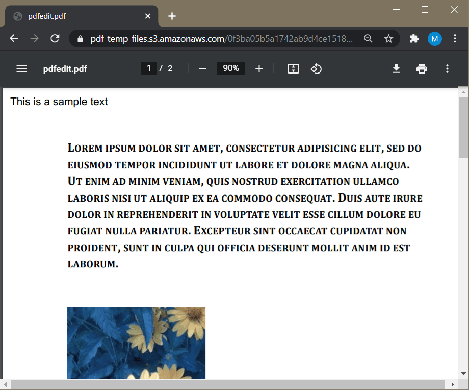Zoom out on the document
This screenshot has width=469, height=390.
[202, 68]
